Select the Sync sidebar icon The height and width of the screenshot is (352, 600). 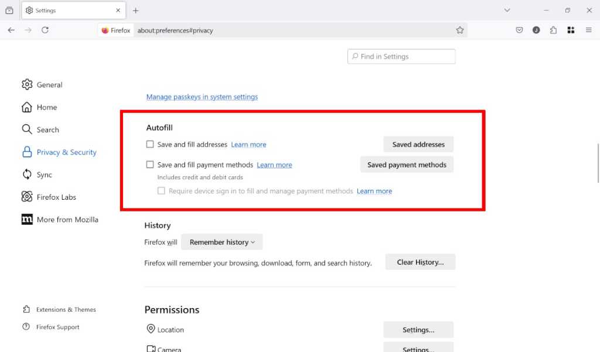point(27,175)
